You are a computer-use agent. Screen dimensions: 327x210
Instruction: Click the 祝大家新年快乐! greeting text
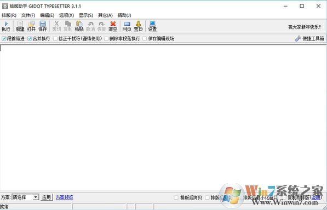pyautogui.click(x=305, y=27)
